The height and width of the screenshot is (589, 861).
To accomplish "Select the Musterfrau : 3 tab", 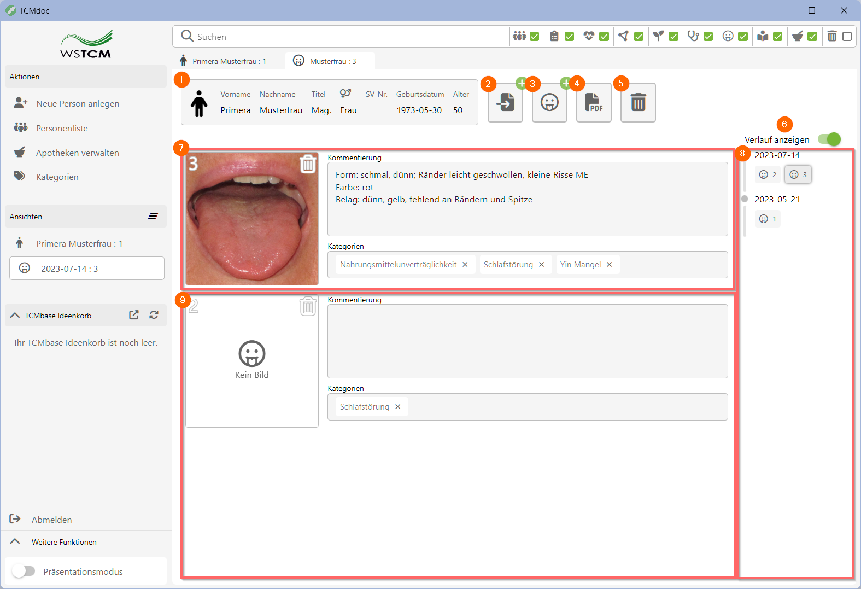I will (x=330, y=61).
